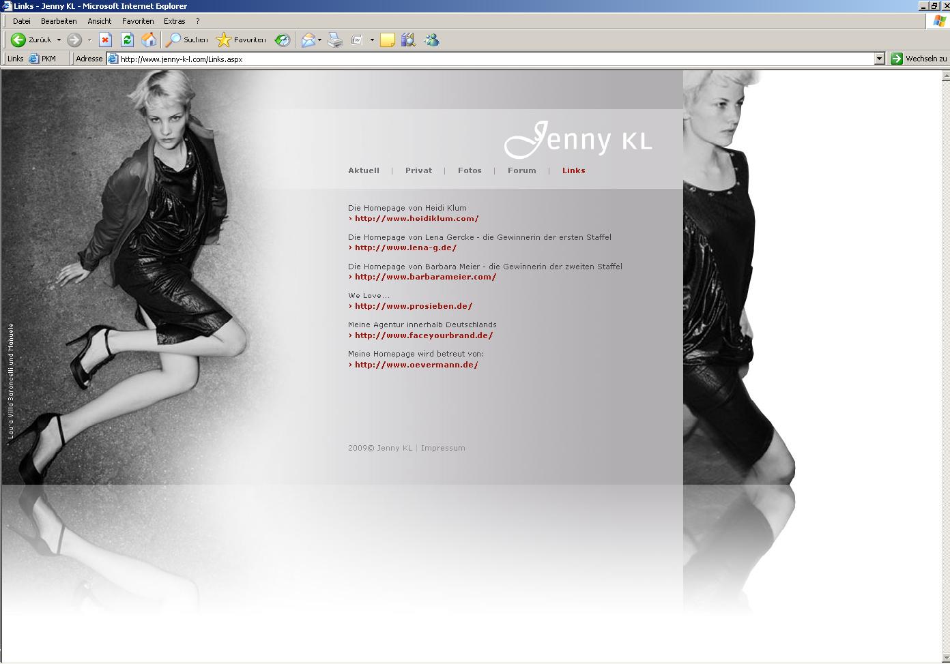Follow the heidiklum.com link
950x664 pixels.
point(416,219)
